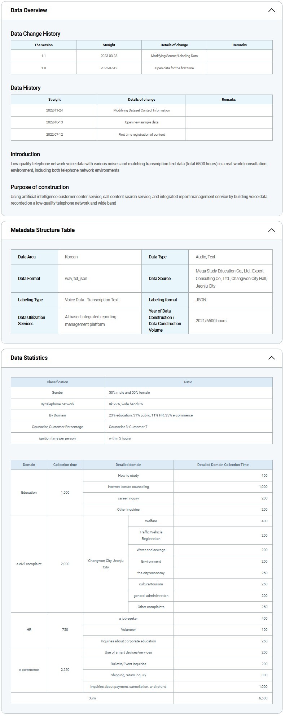Click the 2023-03-23 date cell

109,56
